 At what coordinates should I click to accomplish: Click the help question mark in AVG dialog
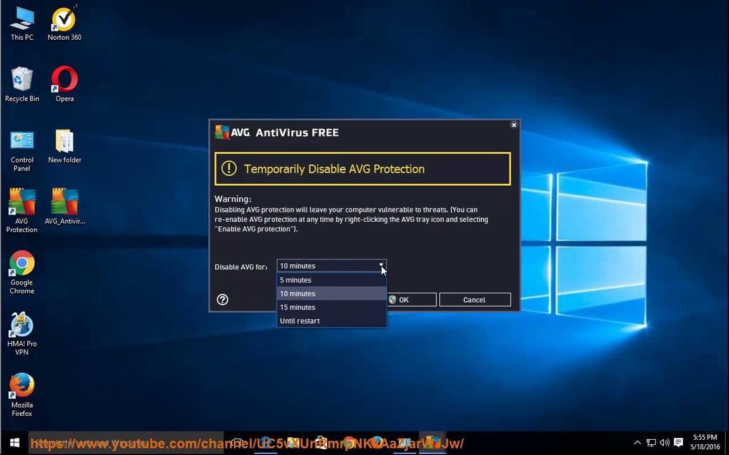click(223, 300)
